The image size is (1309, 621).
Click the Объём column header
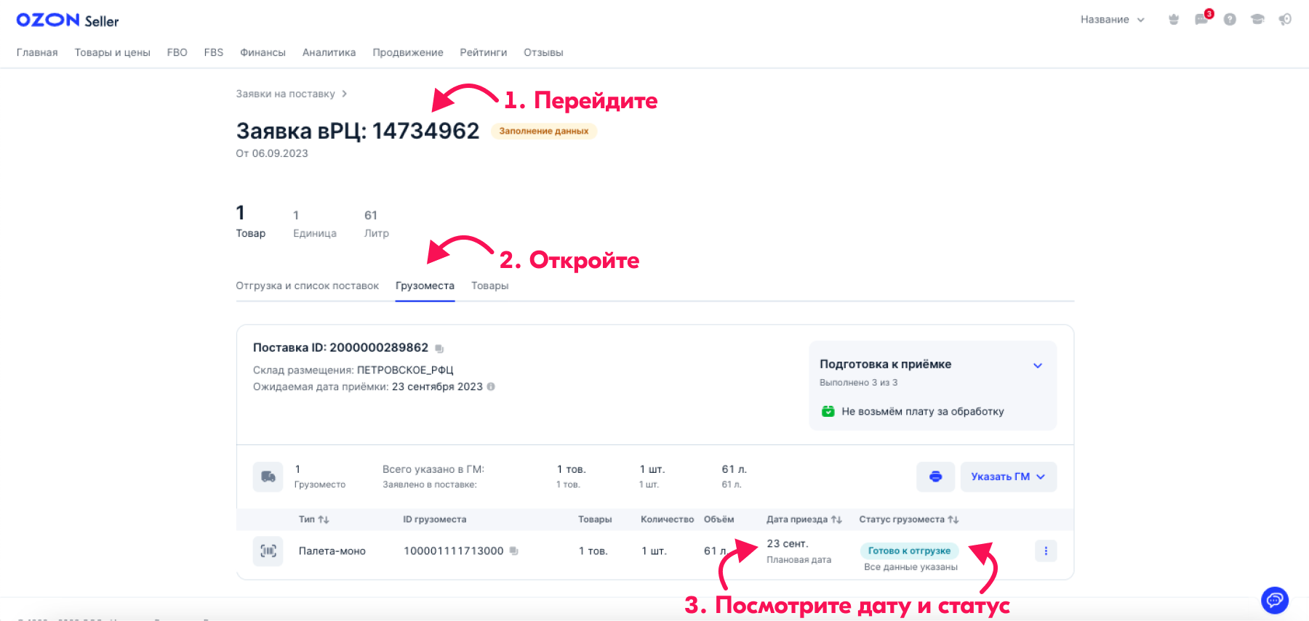718,519
